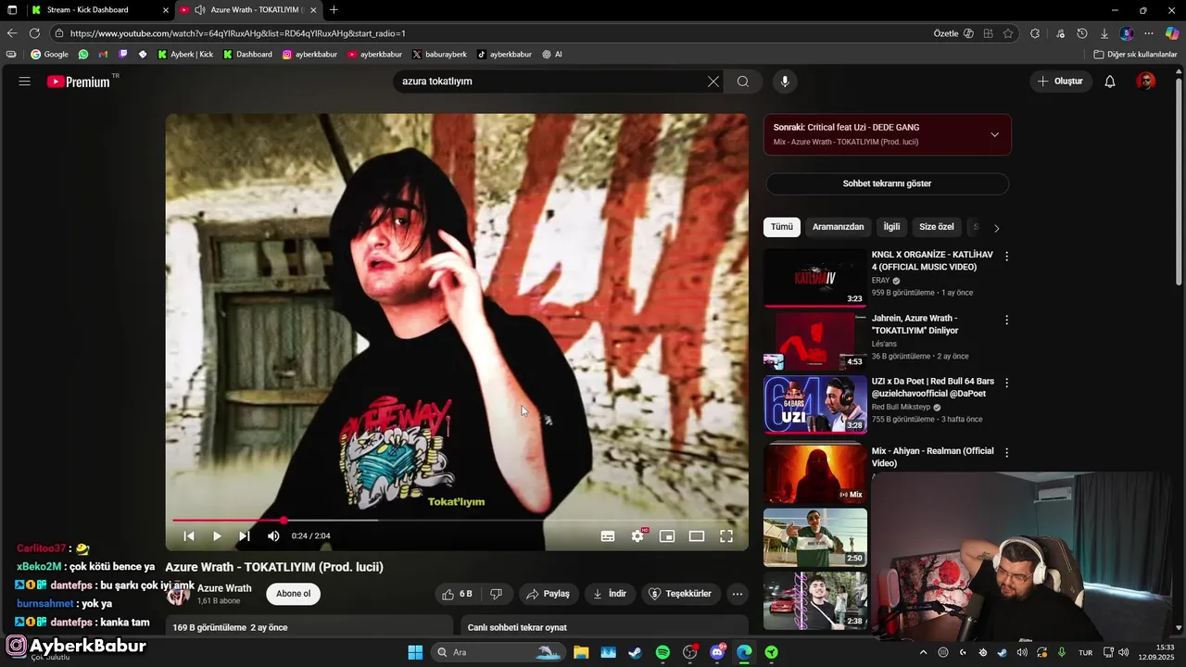Open the Jahrein TOKATLIYIM Dinliyor thumbnail
Image resolution: width=1186 pixels, height=667 pixels.
815,340
